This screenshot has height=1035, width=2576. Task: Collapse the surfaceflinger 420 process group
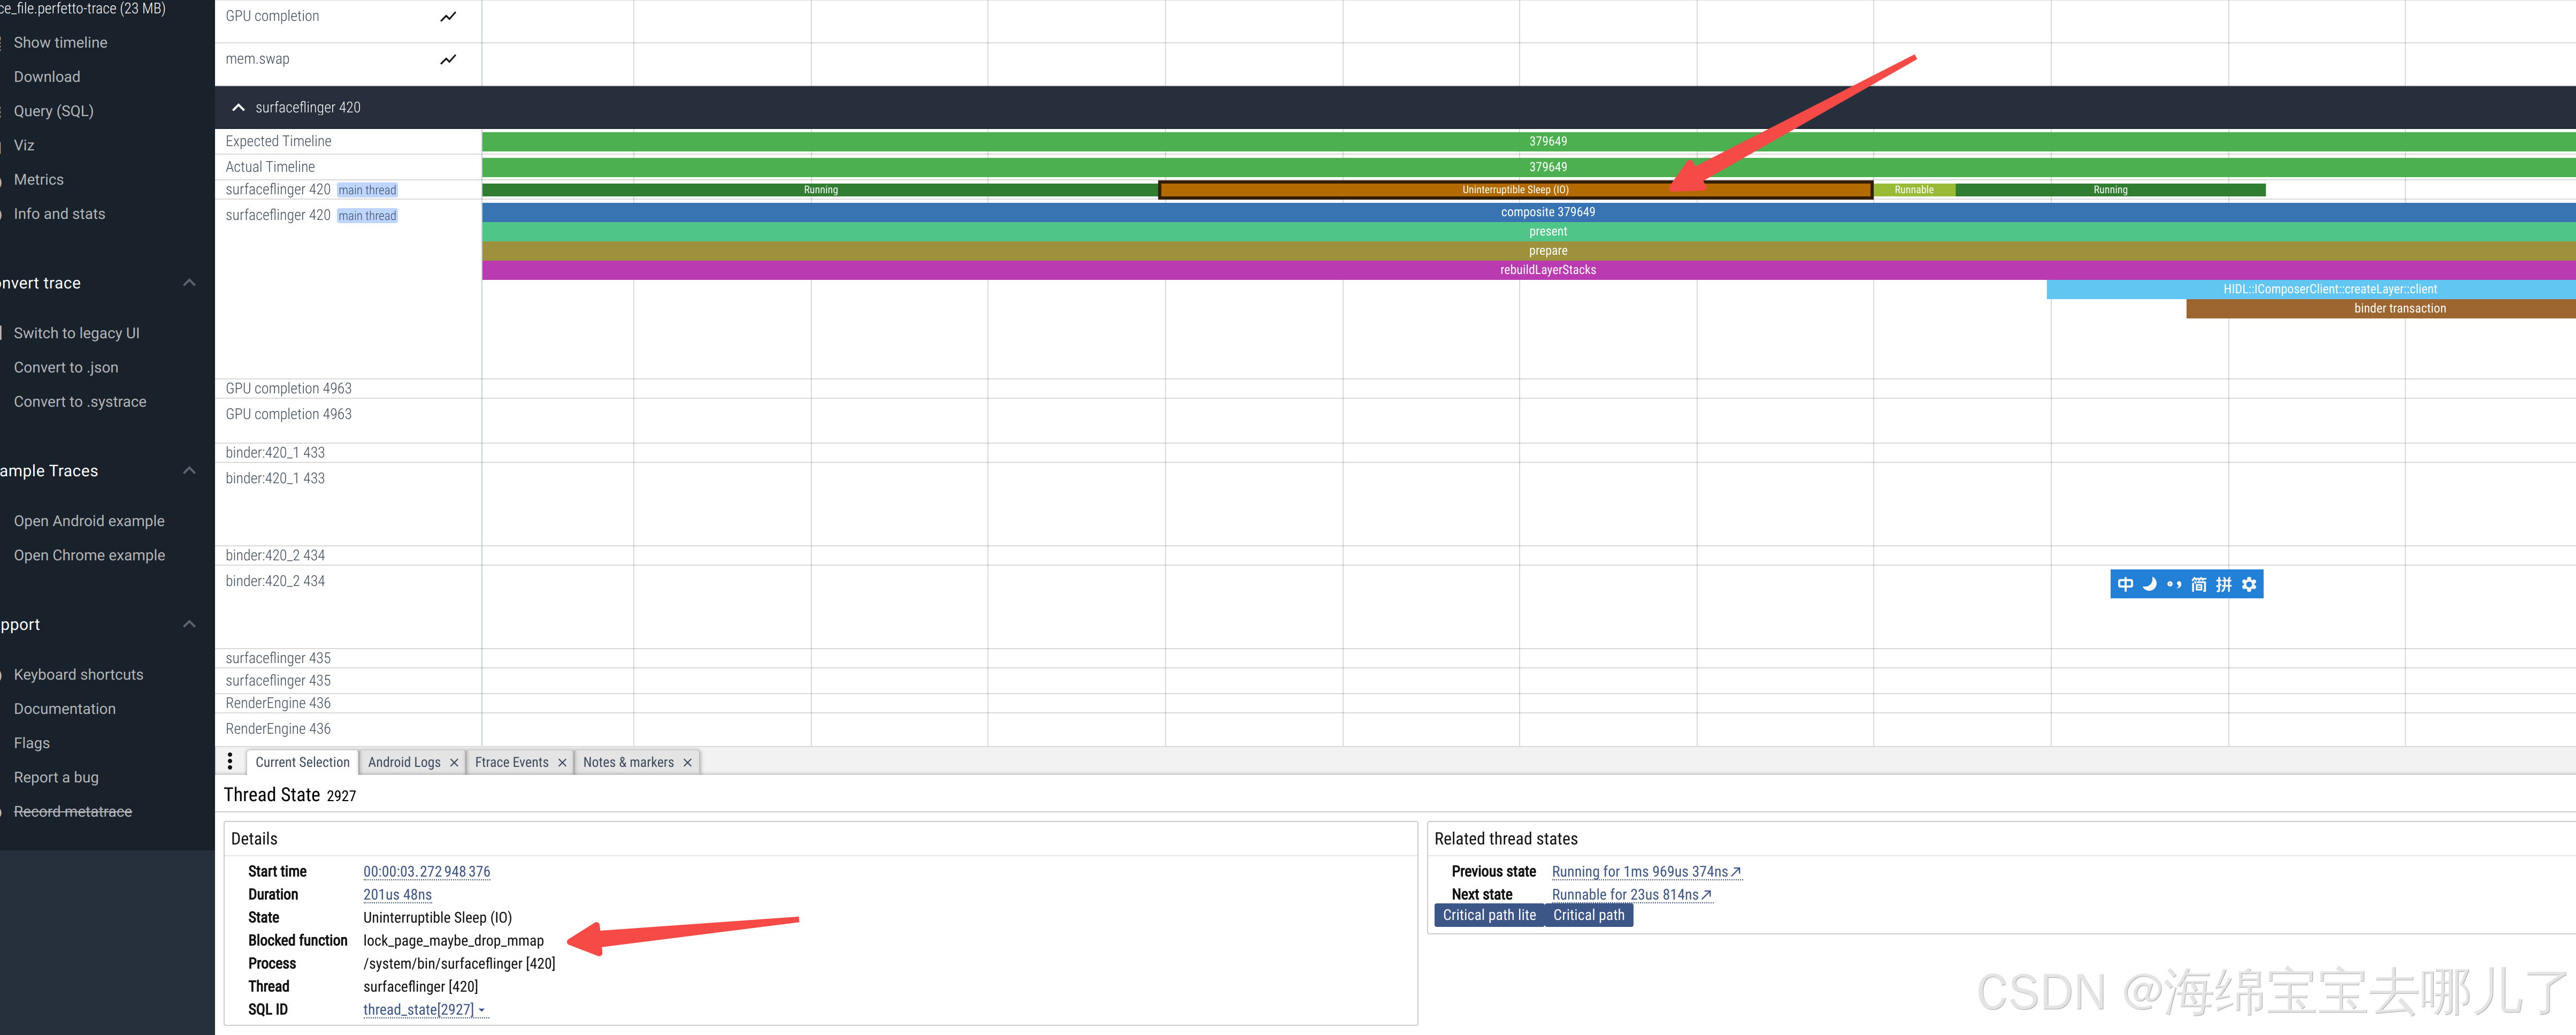pos(238,107)
